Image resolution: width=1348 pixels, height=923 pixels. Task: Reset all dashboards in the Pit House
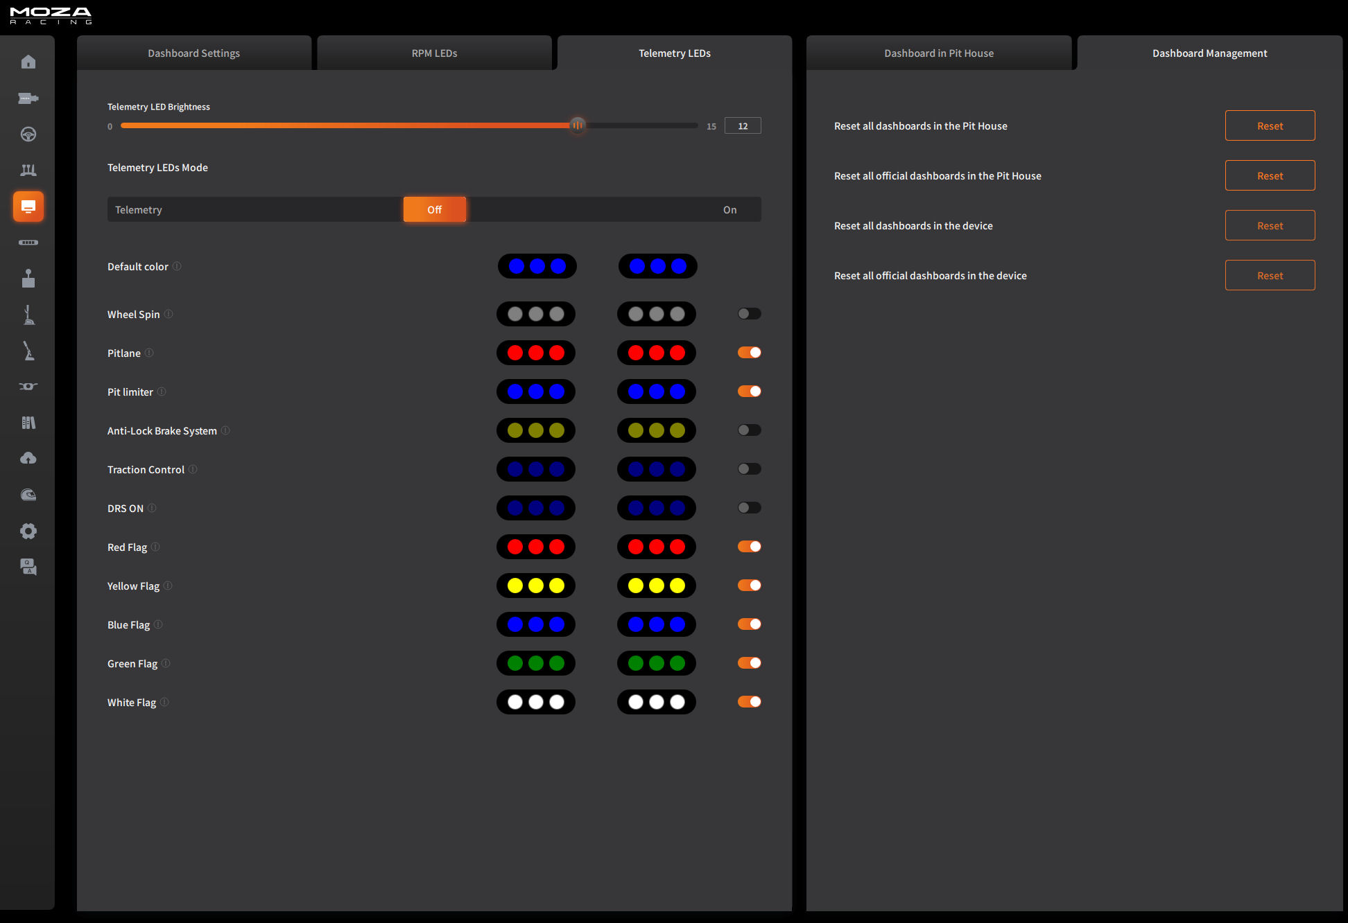(x=1269, y=126)
